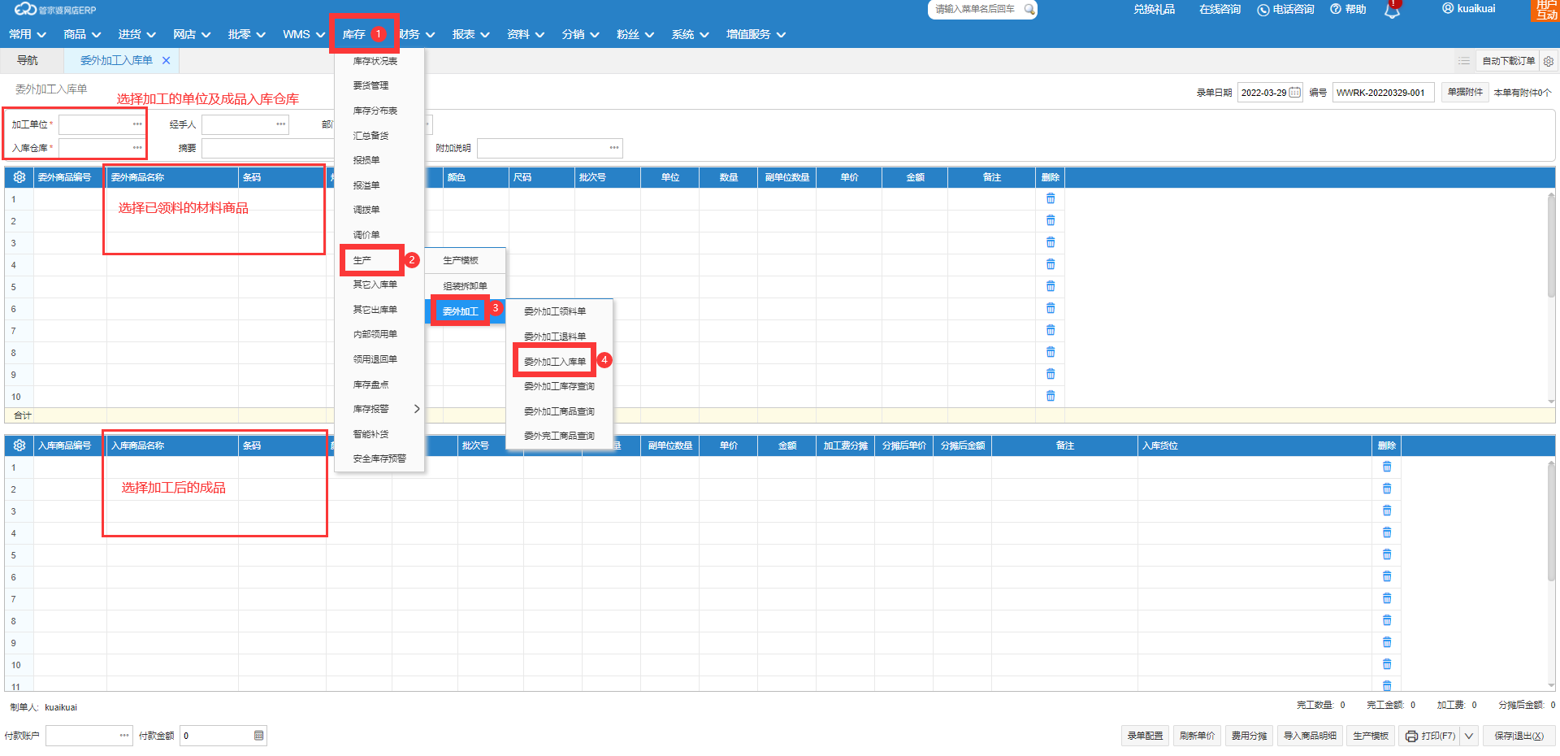
Task: Select 委外加工入库单 from the submenu
Action: pyautogui.click(x=555, y=362)
